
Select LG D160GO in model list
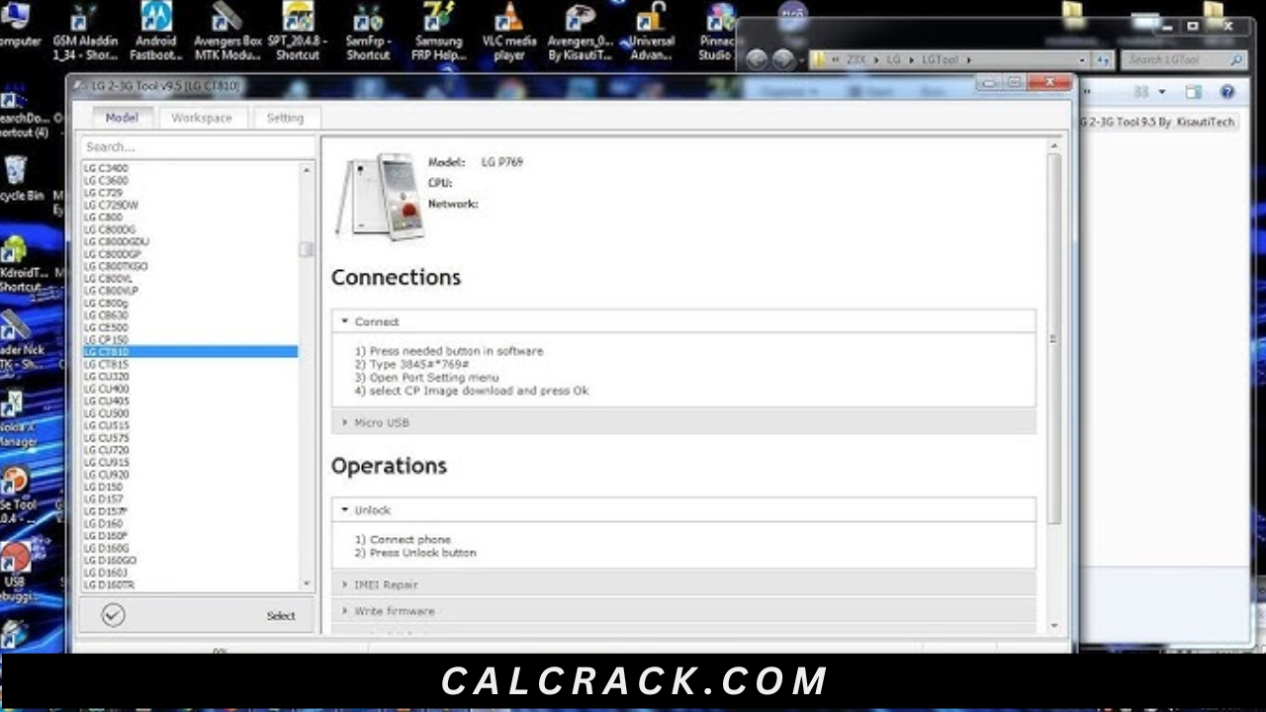point(189,560)
